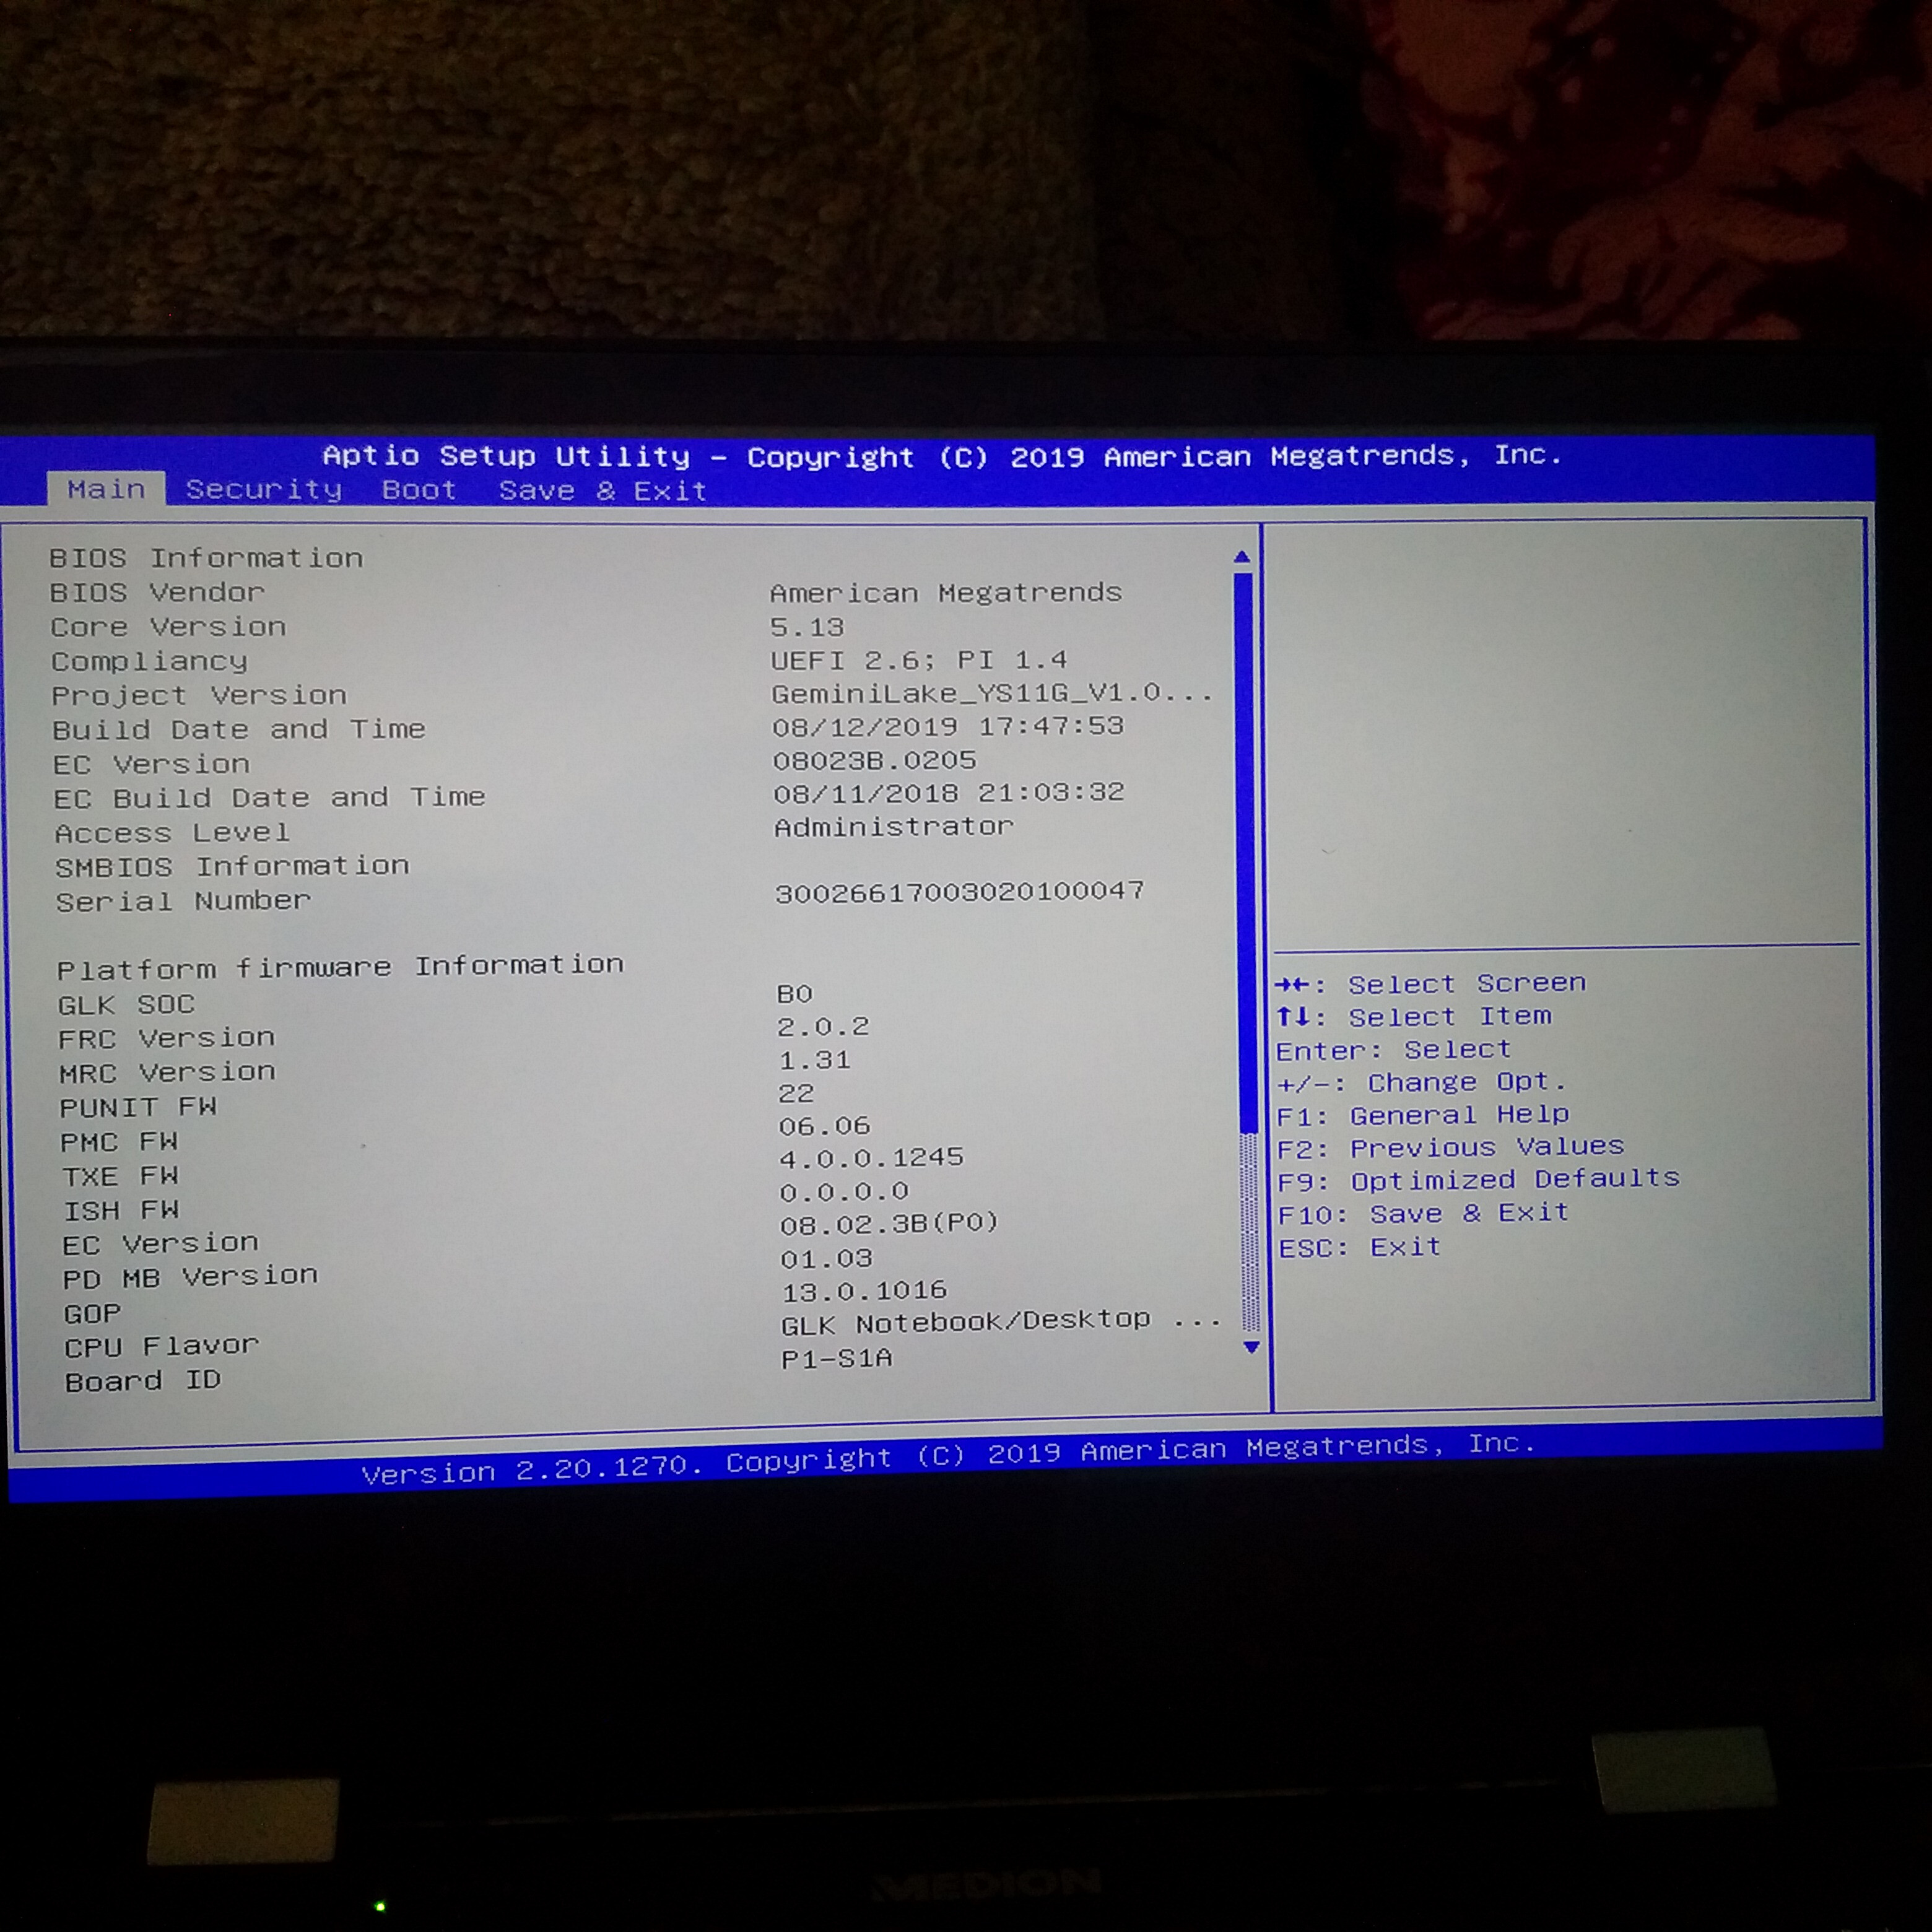Click the F9: Optimized Defaults line
Screen dimensions: 1932x1932
pos(1479,1180)
